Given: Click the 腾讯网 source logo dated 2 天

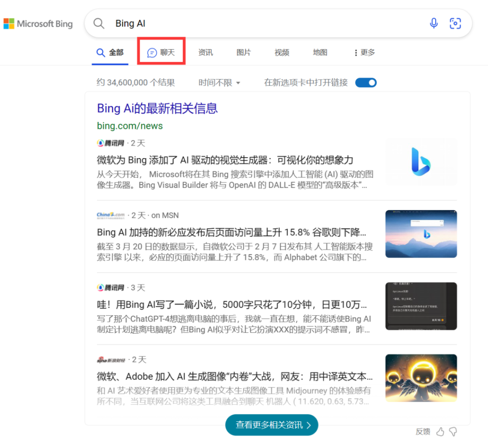Looking at the screenshot, I should [x=111, y=143].
